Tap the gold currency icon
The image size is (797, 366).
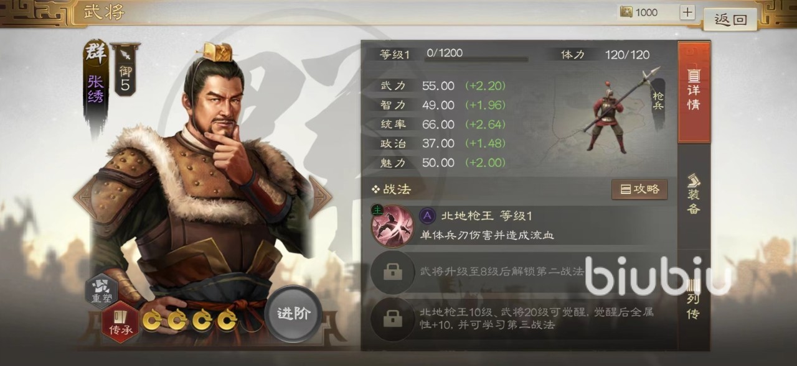click(x=626, y=12)
